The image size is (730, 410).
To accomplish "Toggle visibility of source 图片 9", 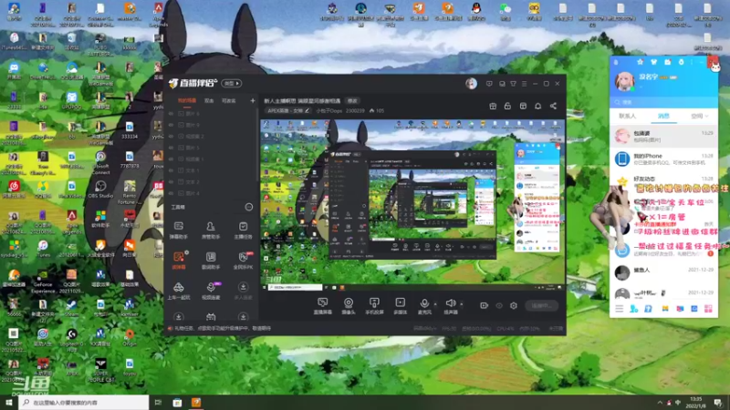I will coord(171,125).
